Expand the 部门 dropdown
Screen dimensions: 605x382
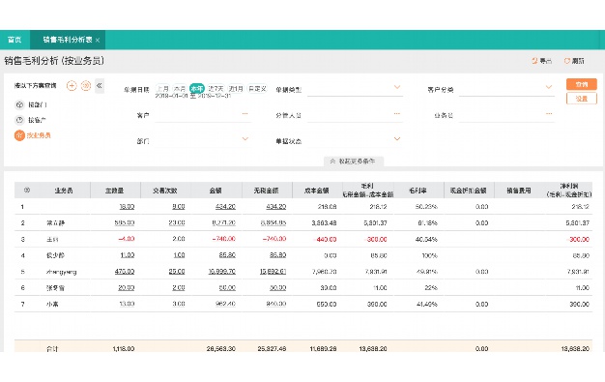pyautogui.click(x=245, y=139)
